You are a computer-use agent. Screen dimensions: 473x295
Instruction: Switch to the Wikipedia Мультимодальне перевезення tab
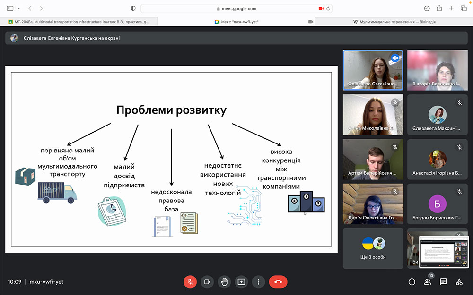[394, 22]
